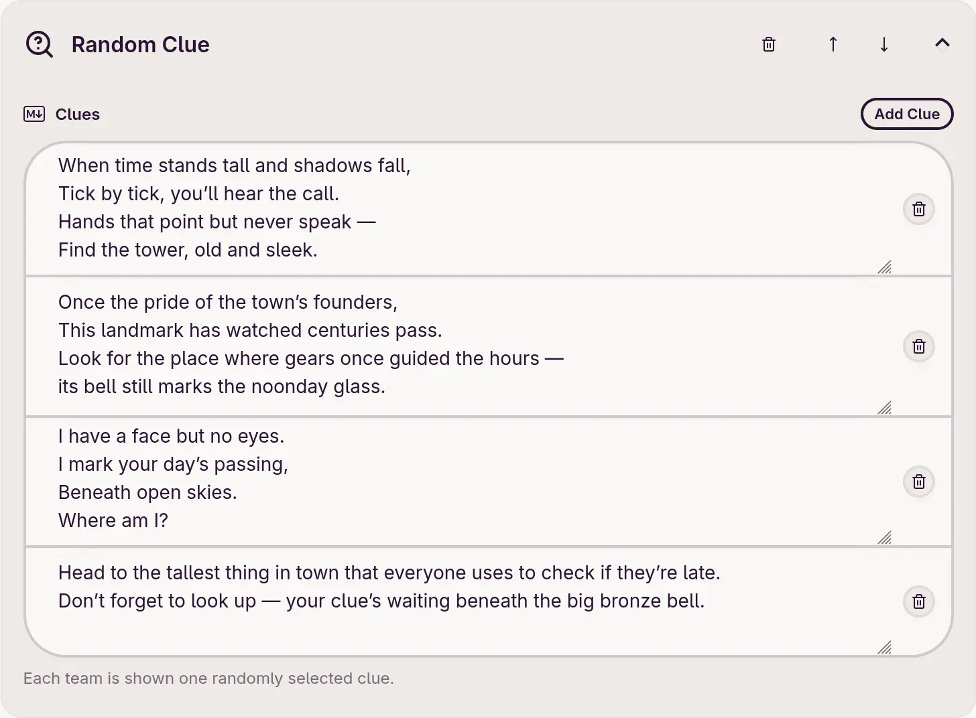
Task: Click the Markdown icon beside Clues
Action: (x=34, y=114)
